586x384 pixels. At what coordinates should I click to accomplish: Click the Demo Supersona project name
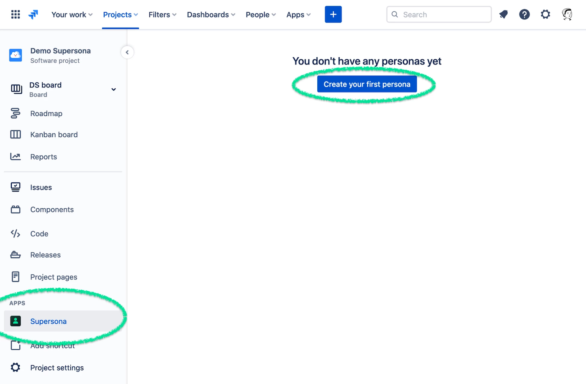(61, 51)
